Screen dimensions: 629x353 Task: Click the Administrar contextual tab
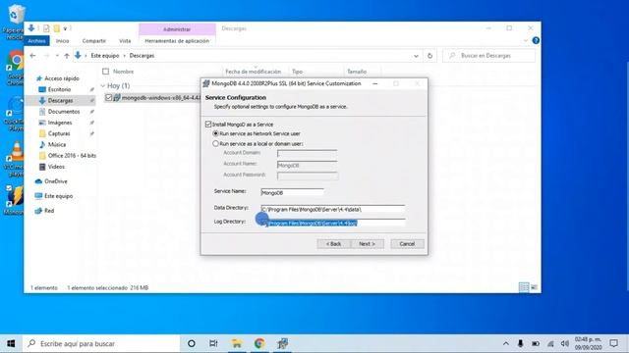point(177,29)
